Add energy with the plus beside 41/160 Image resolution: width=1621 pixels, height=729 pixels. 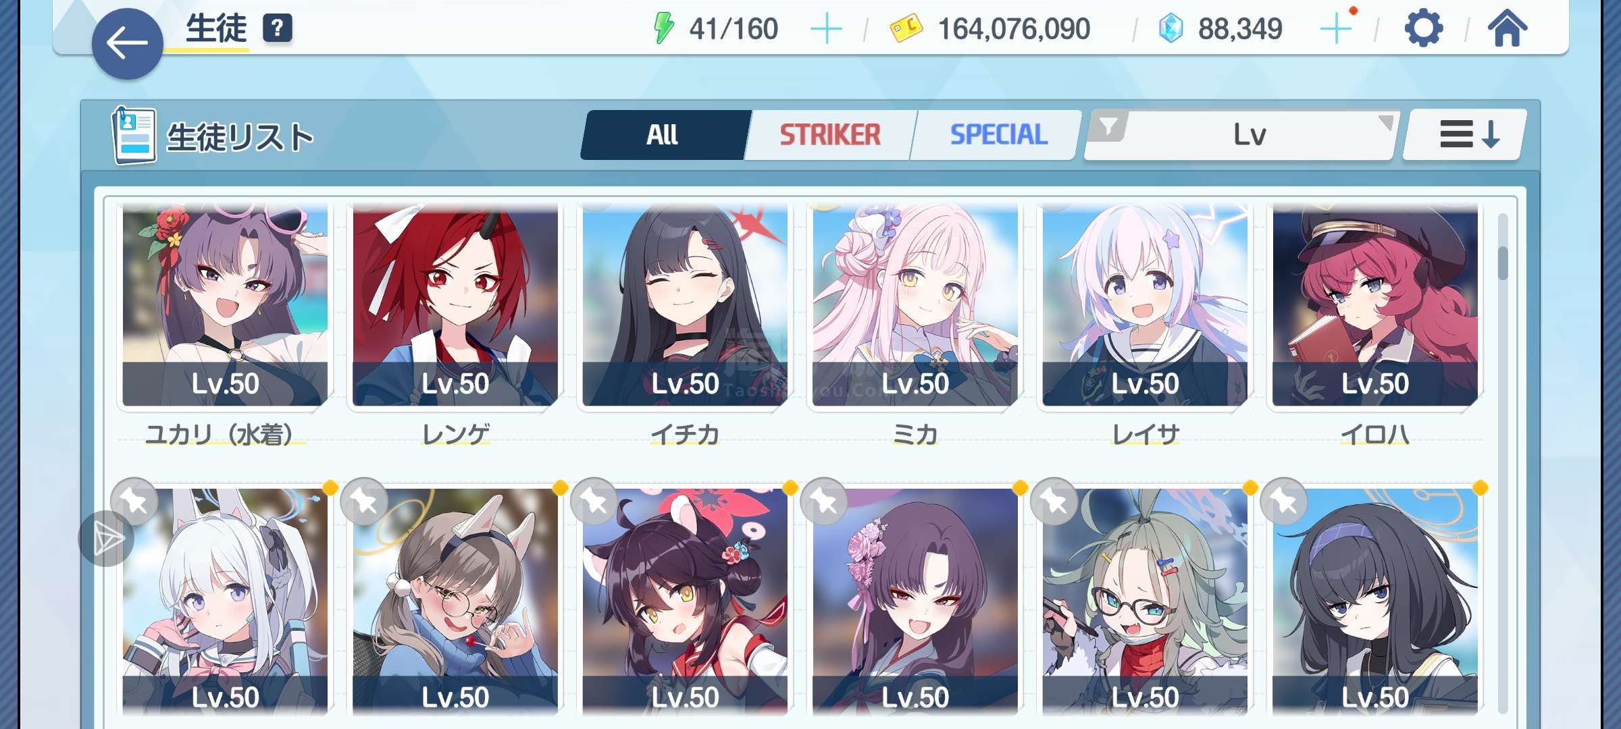tap(825, 29)
